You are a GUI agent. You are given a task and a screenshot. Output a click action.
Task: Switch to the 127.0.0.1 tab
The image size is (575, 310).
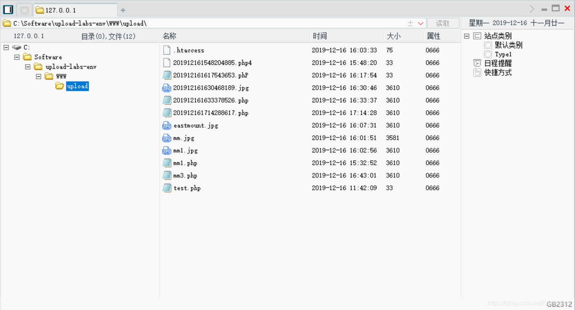(x=75, y=10)
